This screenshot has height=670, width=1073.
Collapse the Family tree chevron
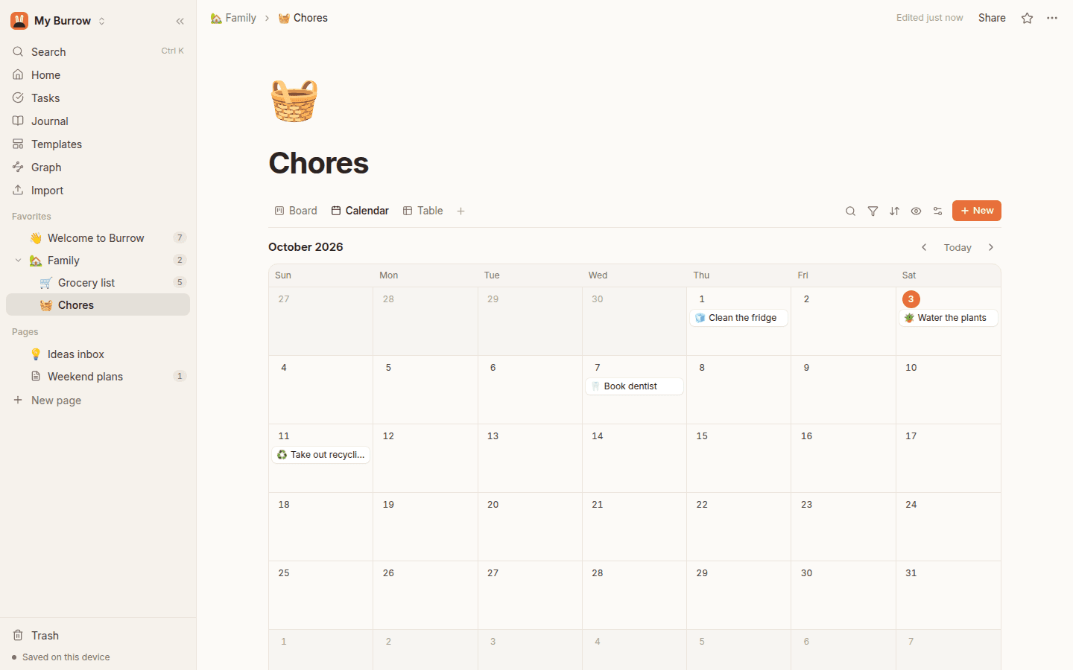pyautogui.click(x=18, y=260)
